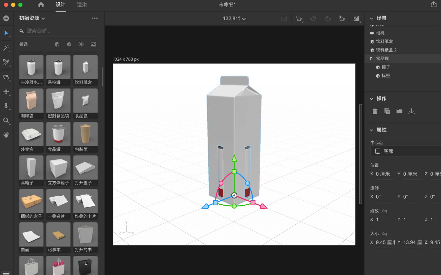Screen dimensions: 441x275
Task: Click the delete icon under 操作
Action: tap(375, 111)
